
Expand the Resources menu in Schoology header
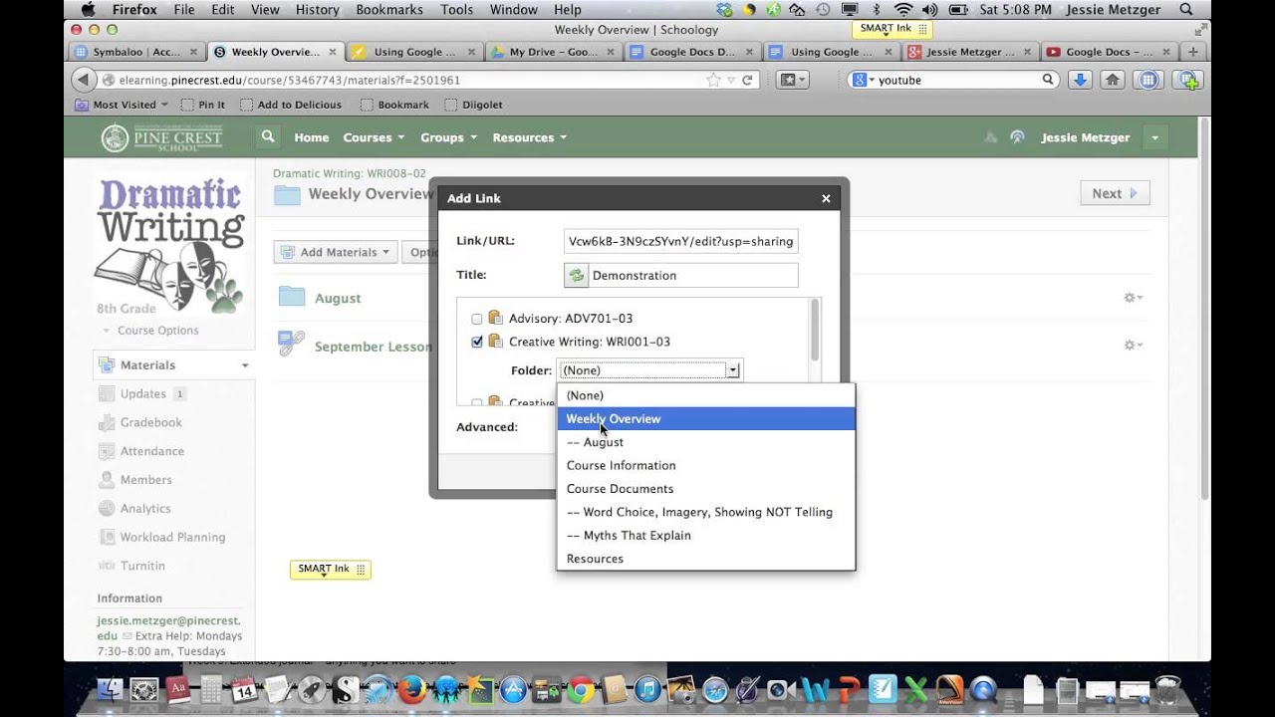point(530,137)
